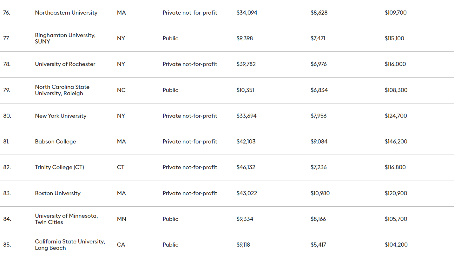This screenshot has height=259, width=454.
Task: Click rank number 76.
Action: pos(6,13)
